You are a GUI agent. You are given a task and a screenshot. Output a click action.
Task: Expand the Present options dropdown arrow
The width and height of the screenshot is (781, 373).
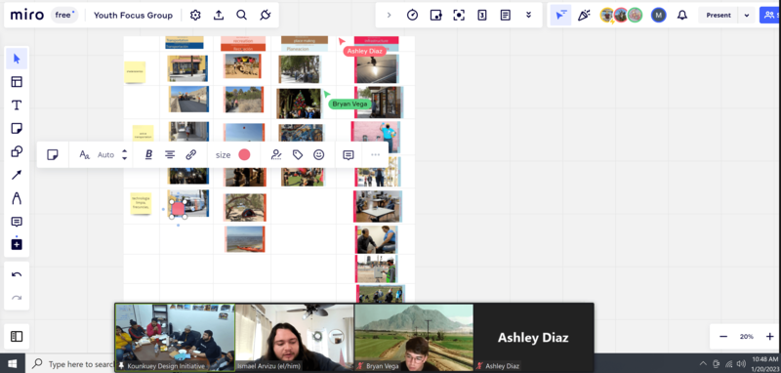[746, 15]
